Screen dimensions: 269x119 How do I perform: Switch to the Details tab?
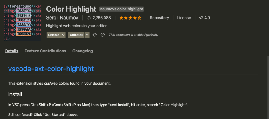point(12,51)
